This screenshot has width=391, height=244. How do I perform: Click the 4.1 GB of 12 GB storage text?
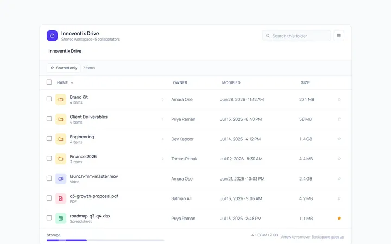pyautogui.click(x=264, y=235)
